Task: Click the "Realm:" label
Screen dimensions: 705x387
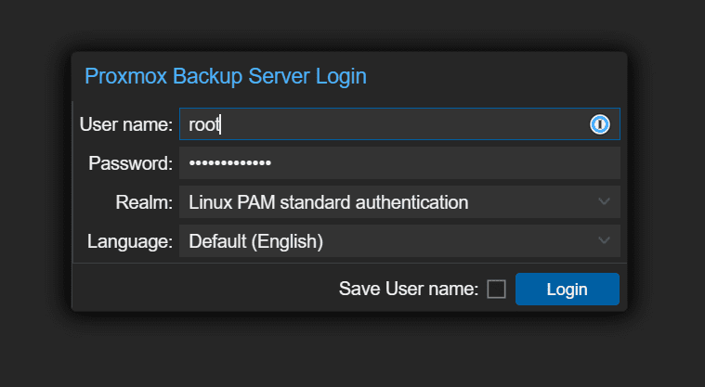Action: coord(145,202)
